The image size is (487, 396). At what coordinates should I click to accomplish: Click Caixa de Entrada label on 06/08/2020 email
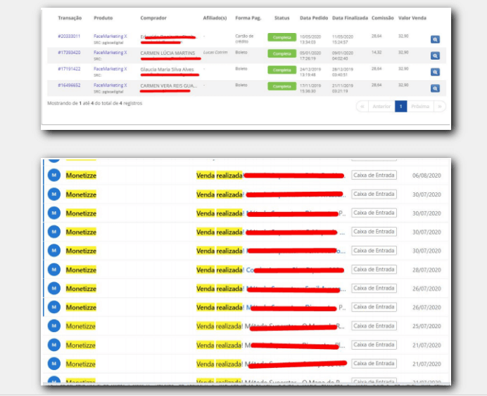374,176
